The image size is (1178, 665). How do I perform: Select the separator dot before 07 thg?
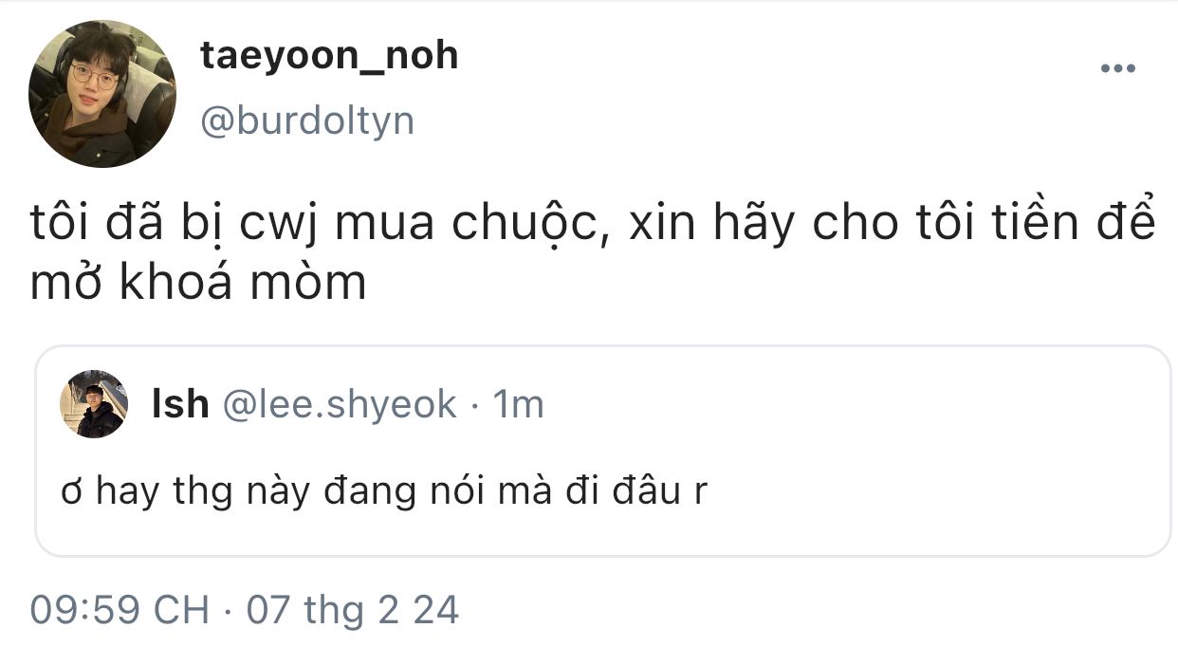coord(228,610)
